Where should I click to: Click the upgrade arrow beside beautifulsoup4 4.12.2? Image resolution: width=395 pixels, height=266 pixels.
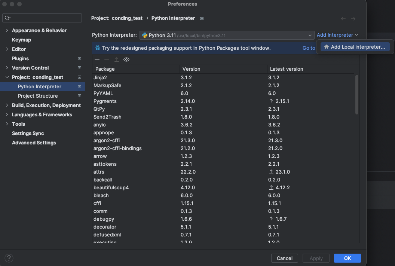point(271,187)
